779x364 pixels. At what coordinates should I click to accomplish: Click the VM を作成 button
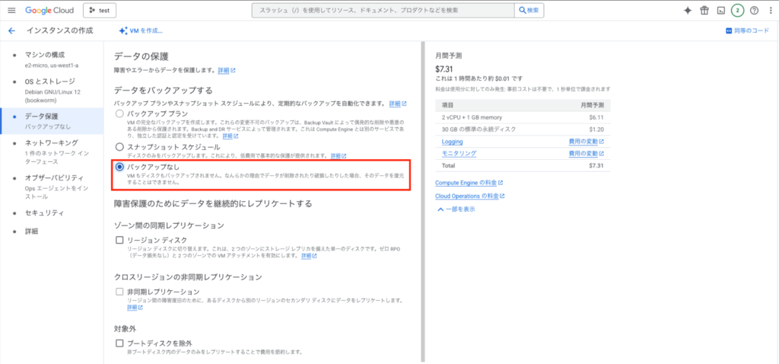pos(141,30)
